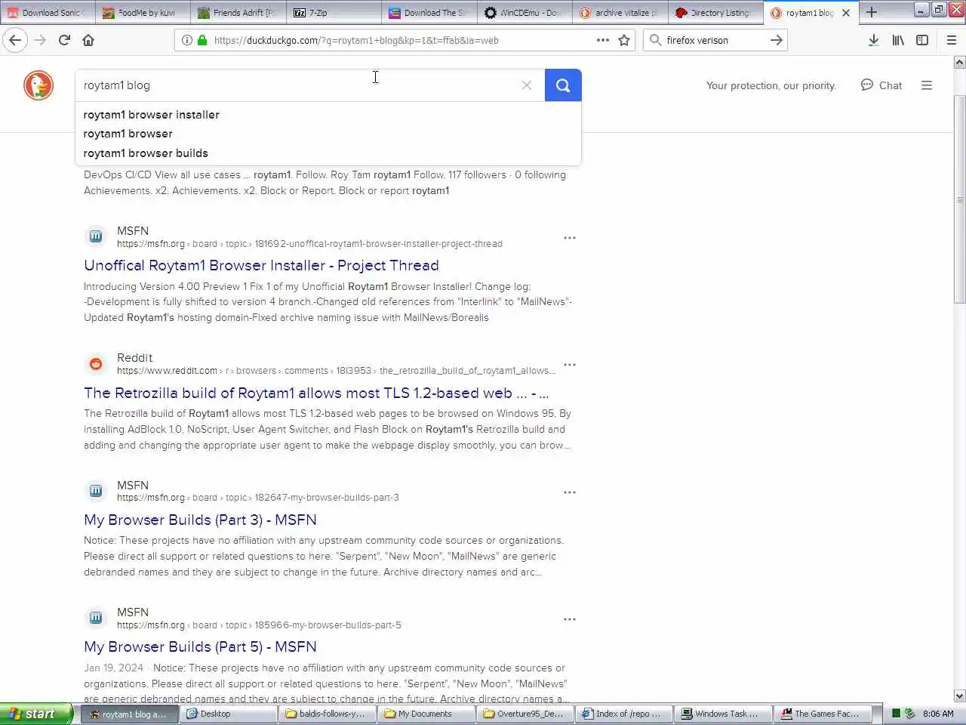
Task: Click the forward navigation arrow
Action: pyautogui.click(x=40, y=40)
